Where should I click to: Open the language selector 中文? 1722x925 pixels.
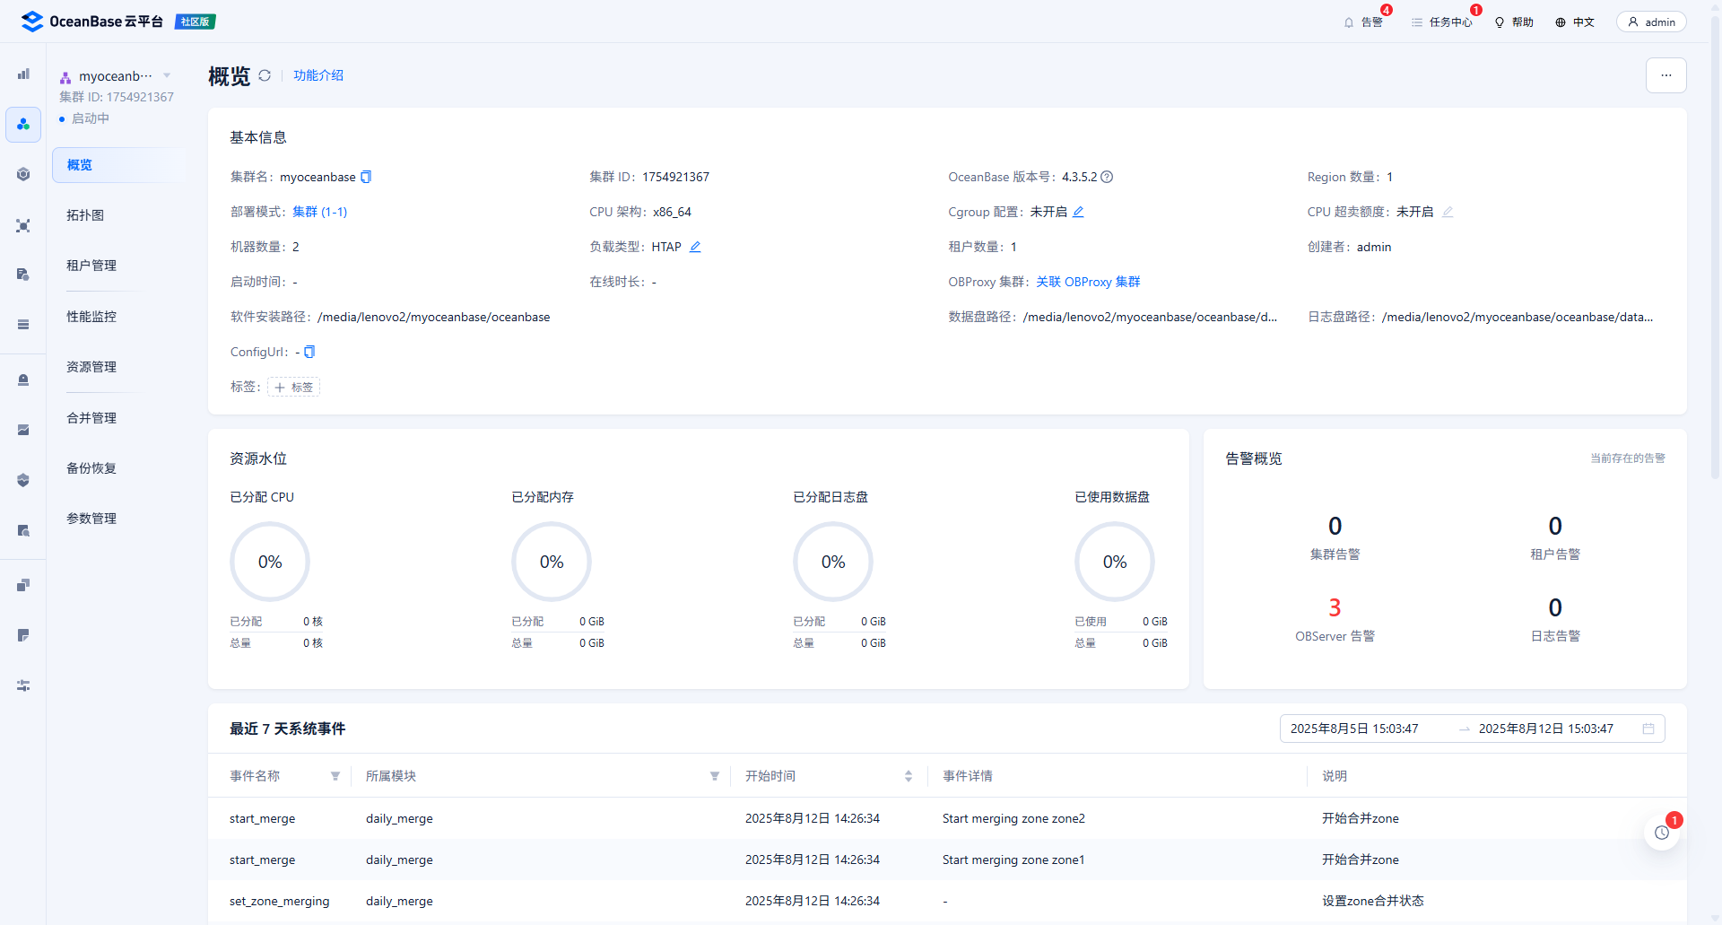point(1575,22)
